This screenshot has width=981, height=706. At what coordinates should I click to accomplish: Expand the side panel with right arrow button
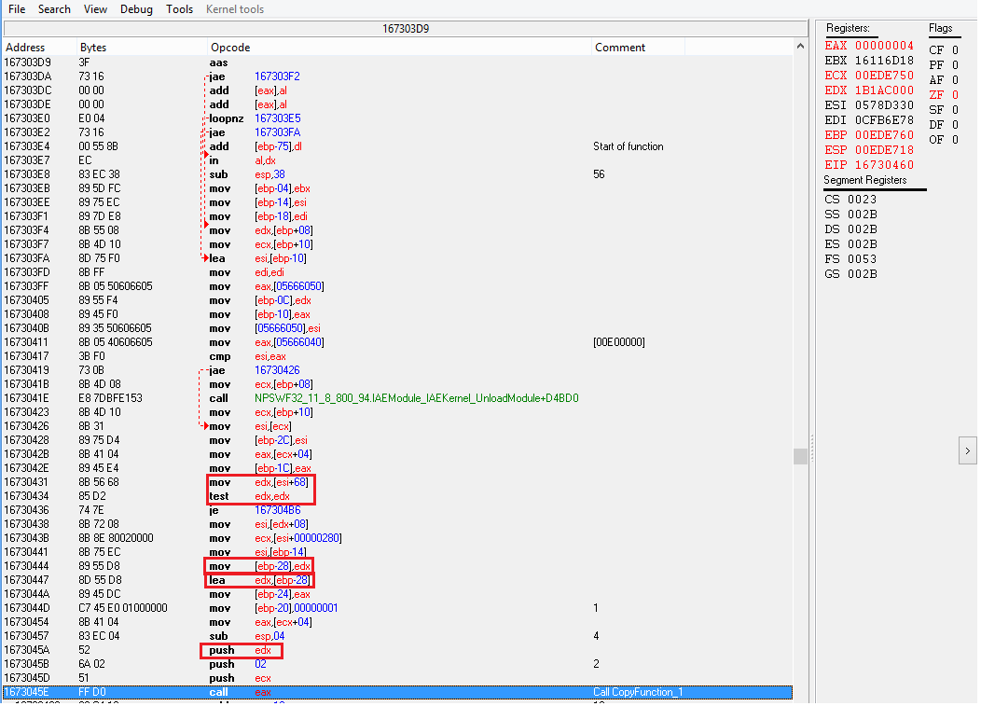tap(967, 450)
